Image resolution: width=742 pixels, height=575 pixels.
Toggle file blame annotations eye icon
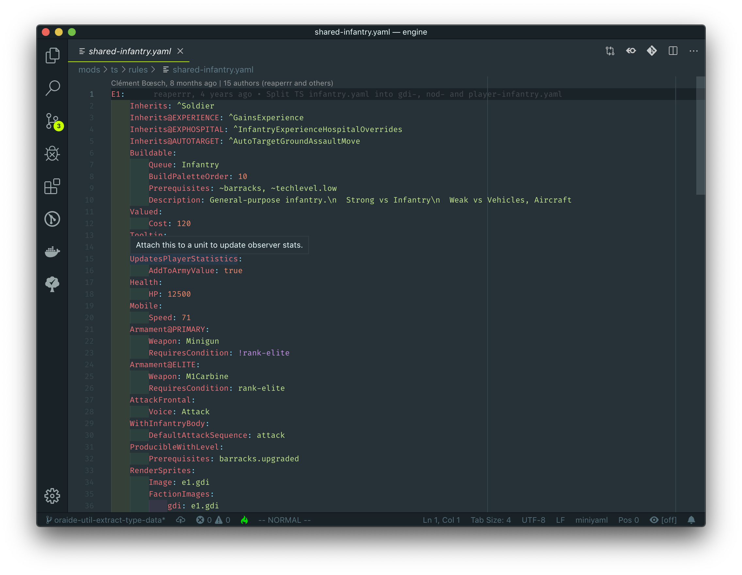click(631, 51)
